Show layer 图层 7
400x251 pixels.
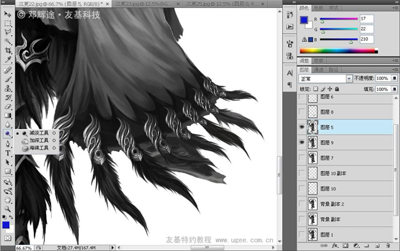(302, 158)
